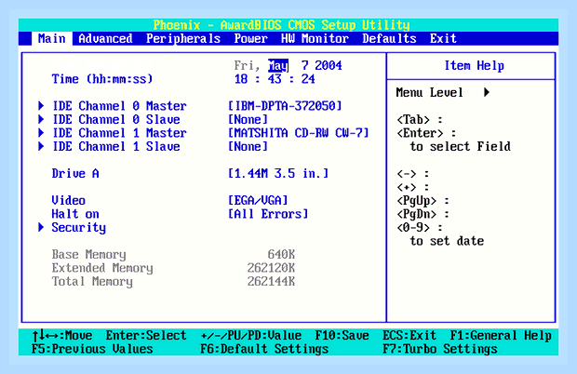The width and height of the screenshot is (577, 374).
Task: Click the Menu Level arrow indicator
Action: point(487,92)
